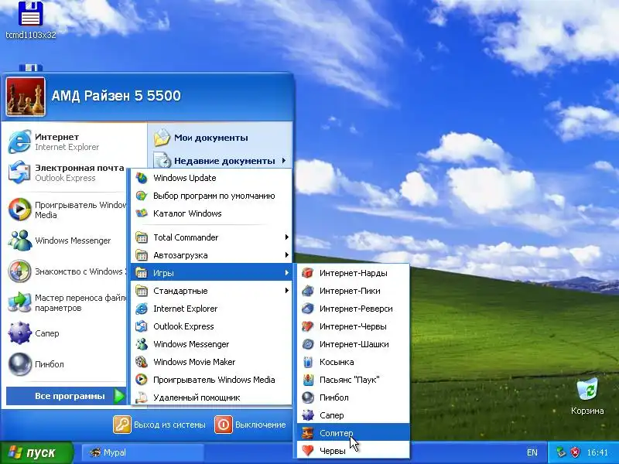This screenshot has height=464, width=619.
Task: Click the network tray icon
Action: click(x=561, y=452)
